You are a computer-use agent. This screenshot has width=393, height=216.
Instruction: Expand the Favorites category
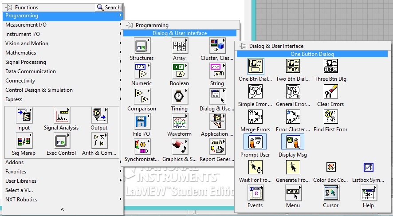[63, 172]
